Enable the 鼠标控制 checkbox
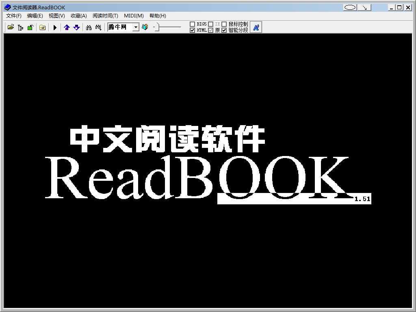416x312 pixels. (x=224, y=24)
